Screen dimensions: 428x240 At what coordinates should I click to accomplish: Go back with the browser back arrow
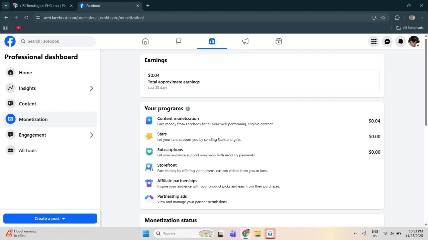click(6, 18)
